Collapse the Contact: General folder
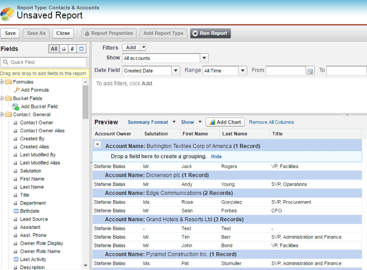 pyautogui.click(x=2, y=115)
